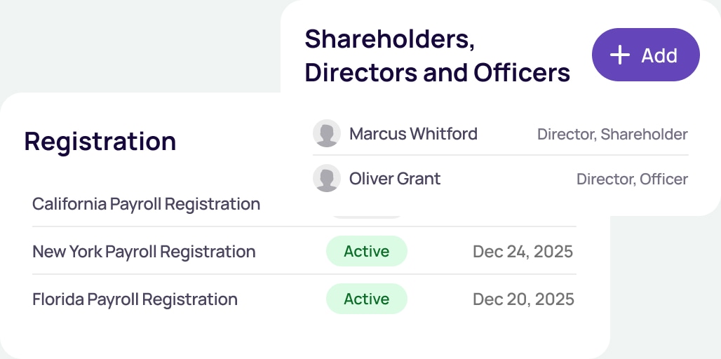
Task: Open Florida Payroll Registration entry
Action: click(x=135, y=299)
